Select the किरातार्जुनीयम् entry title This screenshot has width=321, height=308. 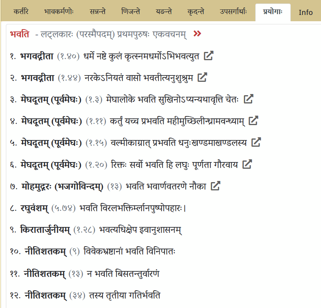point(46,229)
